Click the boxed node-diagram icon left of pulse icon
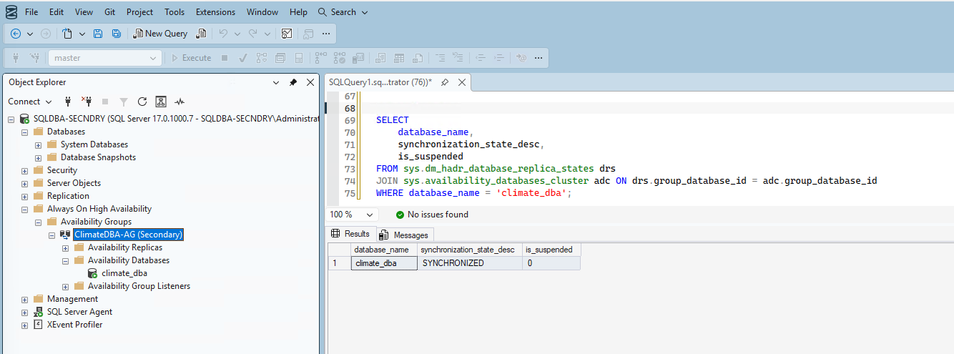Screen dimensions: 954x354 tap(161, 102)
